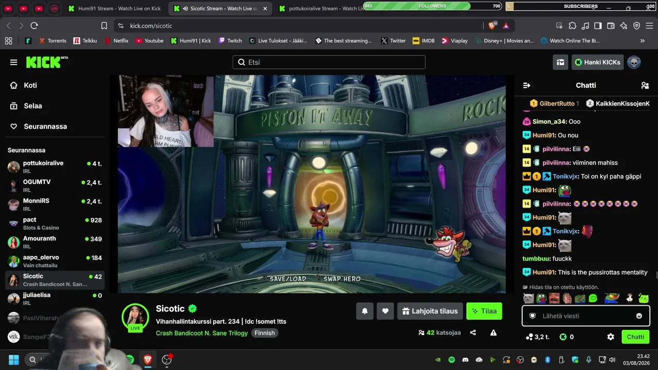Open Netflix bookmark

click(116, 41)
